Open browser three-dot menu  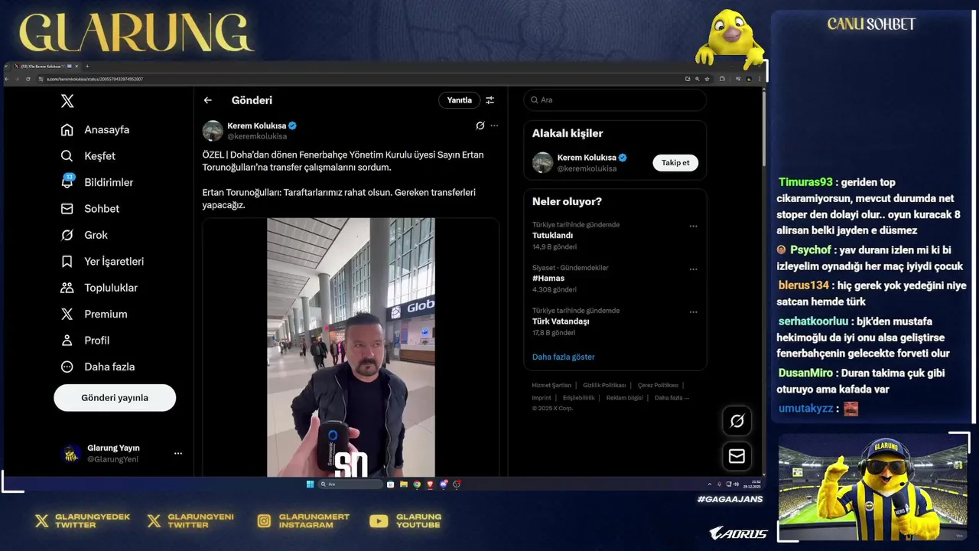point(759,79)
